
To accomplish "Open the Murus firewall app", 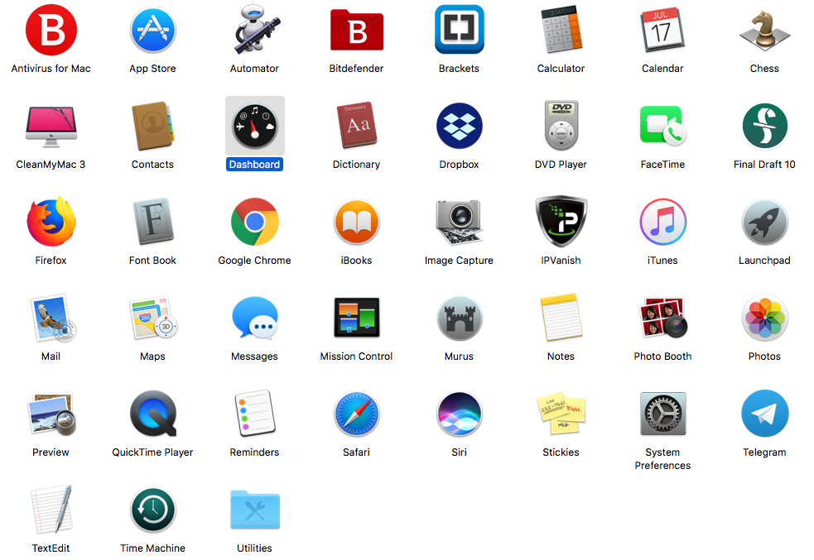I will pos(459,318).
